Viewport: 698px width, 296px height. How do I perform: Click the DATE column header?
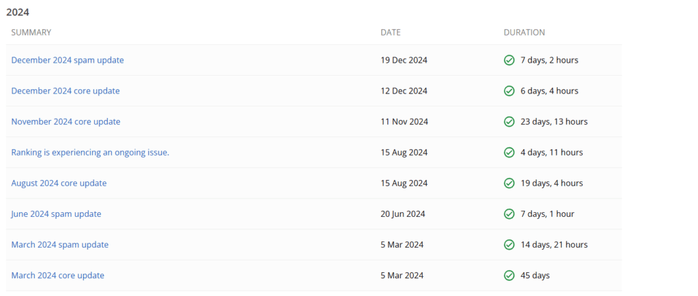click(x=391, y=33)
